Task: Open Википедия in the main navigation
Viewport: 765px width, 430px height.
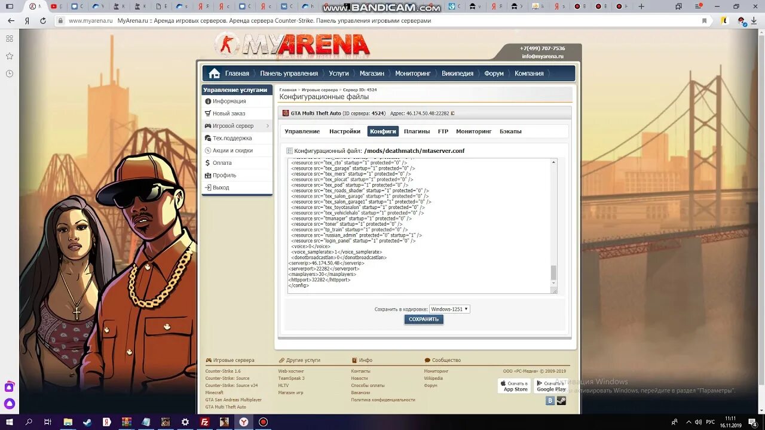Action: (457, 73)
